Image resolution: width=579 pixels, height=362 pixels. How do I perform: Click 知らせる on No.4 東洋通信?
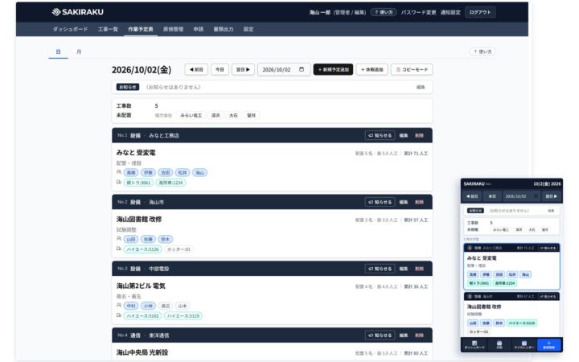tap(380, 335)
